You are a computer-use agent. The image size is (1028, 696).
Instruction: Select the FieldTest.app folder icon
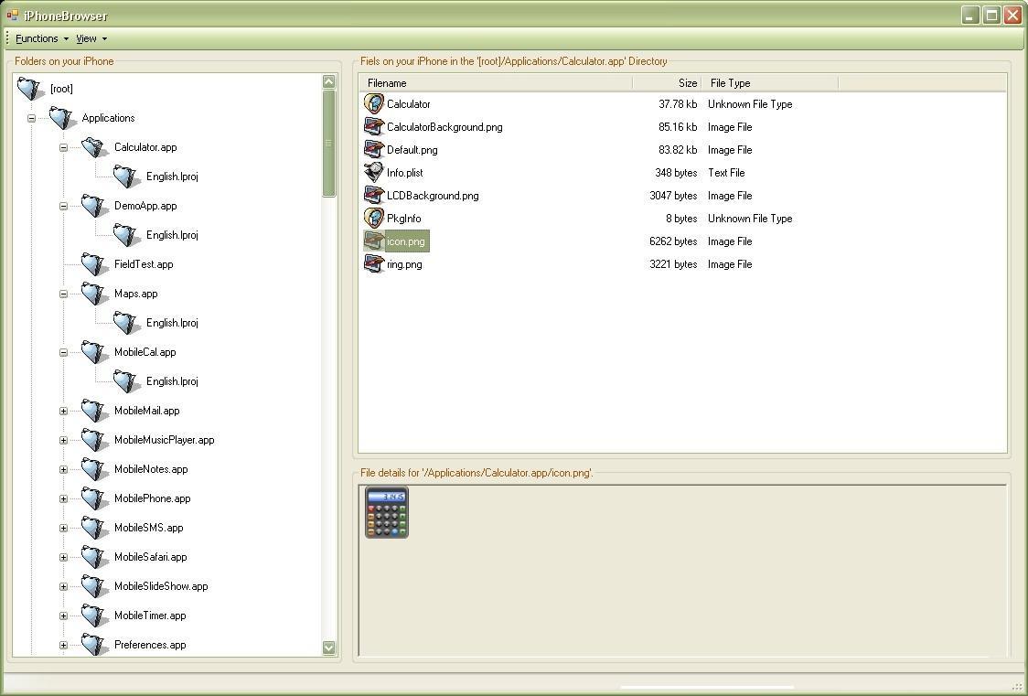(94, 264)
